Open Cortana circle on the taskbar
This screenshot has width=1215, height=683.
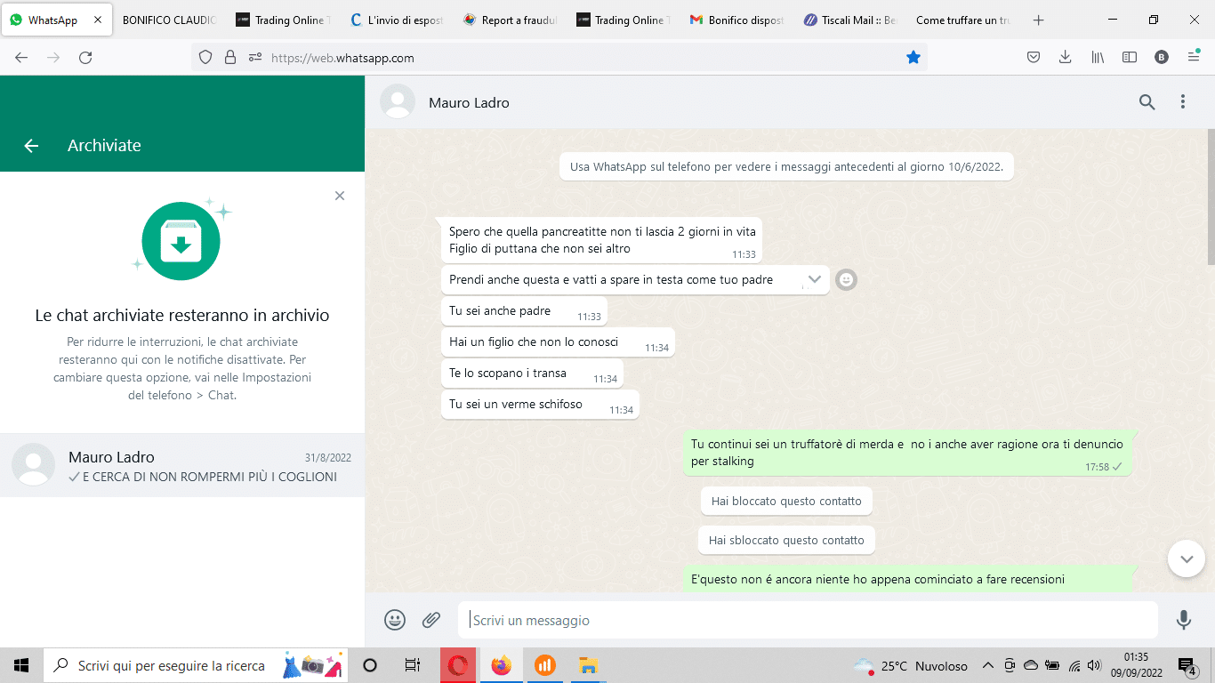pyautogui.click(x=371, y=665)
